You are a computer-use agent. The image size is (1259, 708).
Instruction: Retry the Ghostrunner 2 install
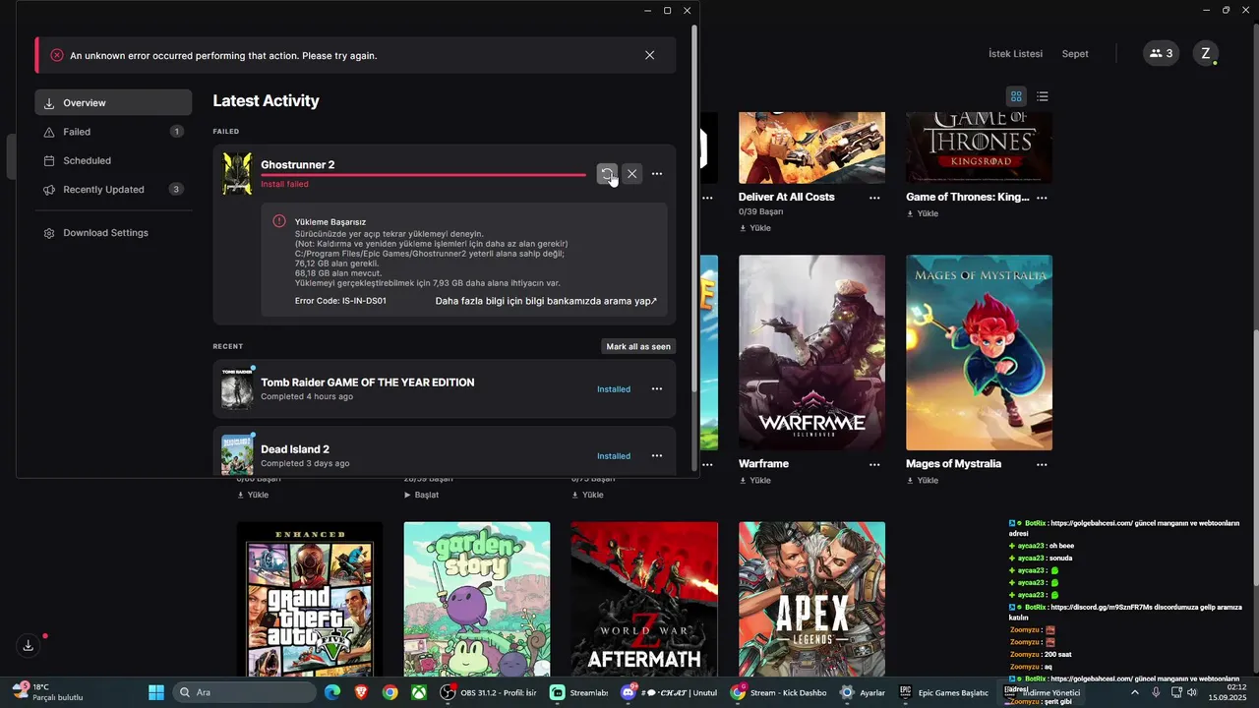(607, 174)
